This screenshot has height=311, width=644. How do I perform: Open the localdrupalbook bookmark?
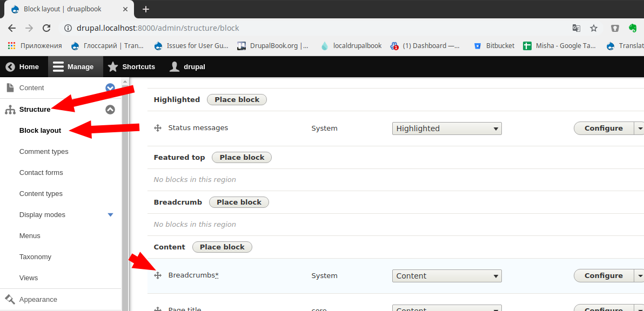pyautogui.click(x=351, y=45)
